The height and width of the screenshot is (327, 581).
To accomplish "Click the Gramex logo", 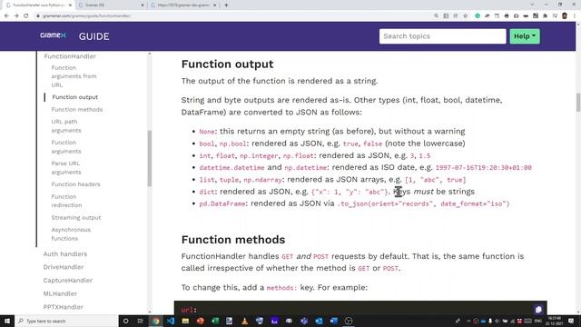I will coord(53,35).
